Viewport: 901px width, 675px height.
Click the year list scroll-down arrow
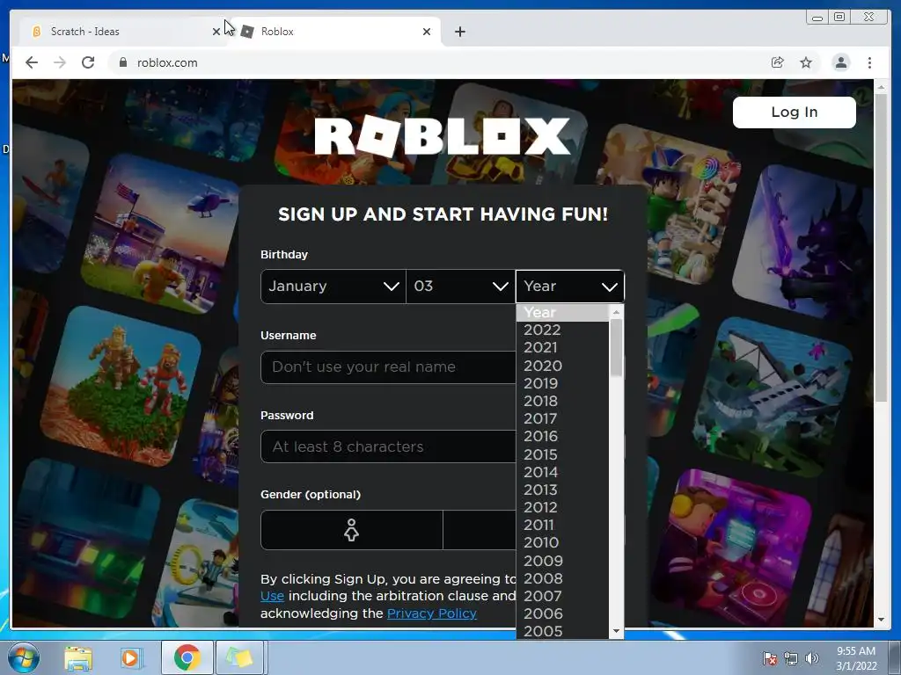click(616, 631)
